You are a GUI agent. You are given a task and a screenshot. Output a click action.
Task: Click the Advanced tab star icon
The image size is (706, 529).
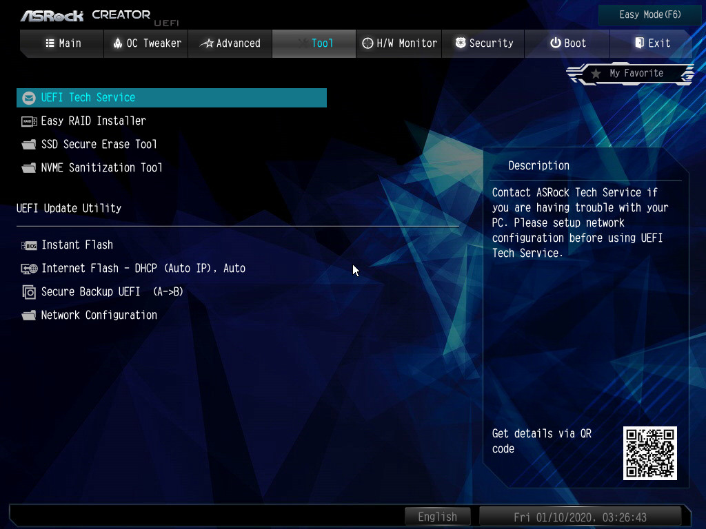point(206,43)
